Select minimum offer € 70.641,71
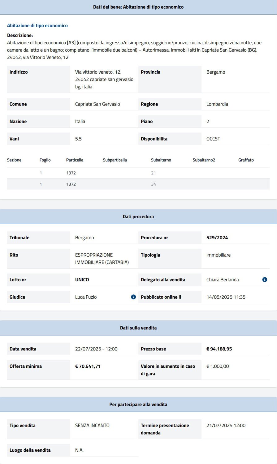277x464 pixels. 88,366
